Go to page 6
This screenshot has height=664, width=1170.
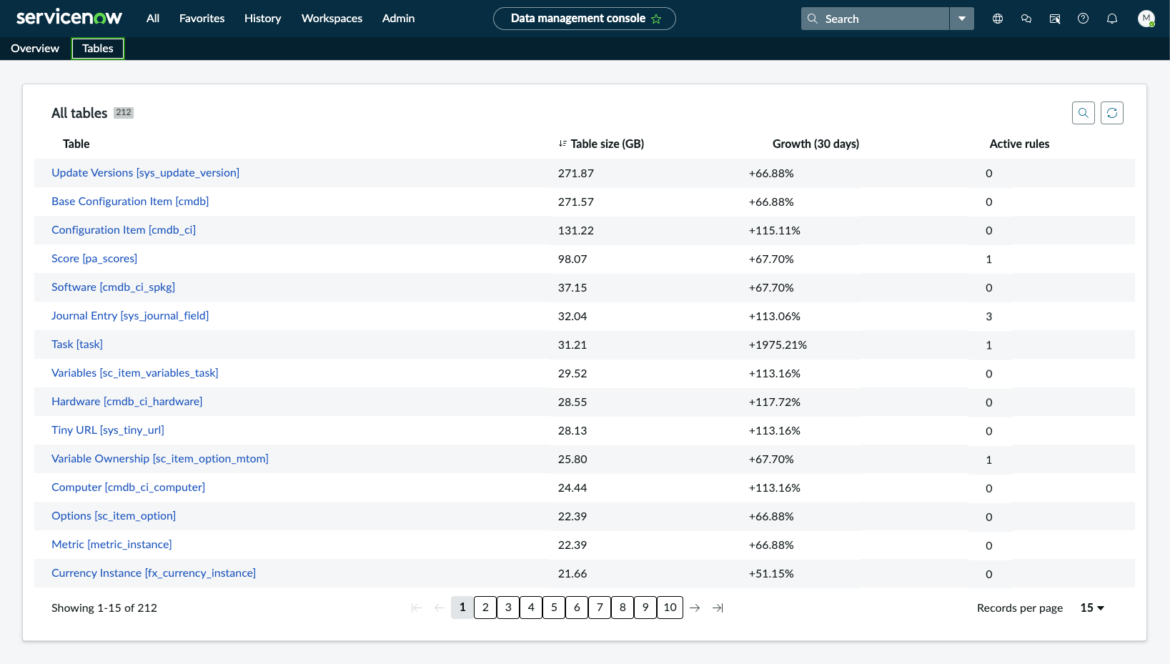[x=577, y=608]
